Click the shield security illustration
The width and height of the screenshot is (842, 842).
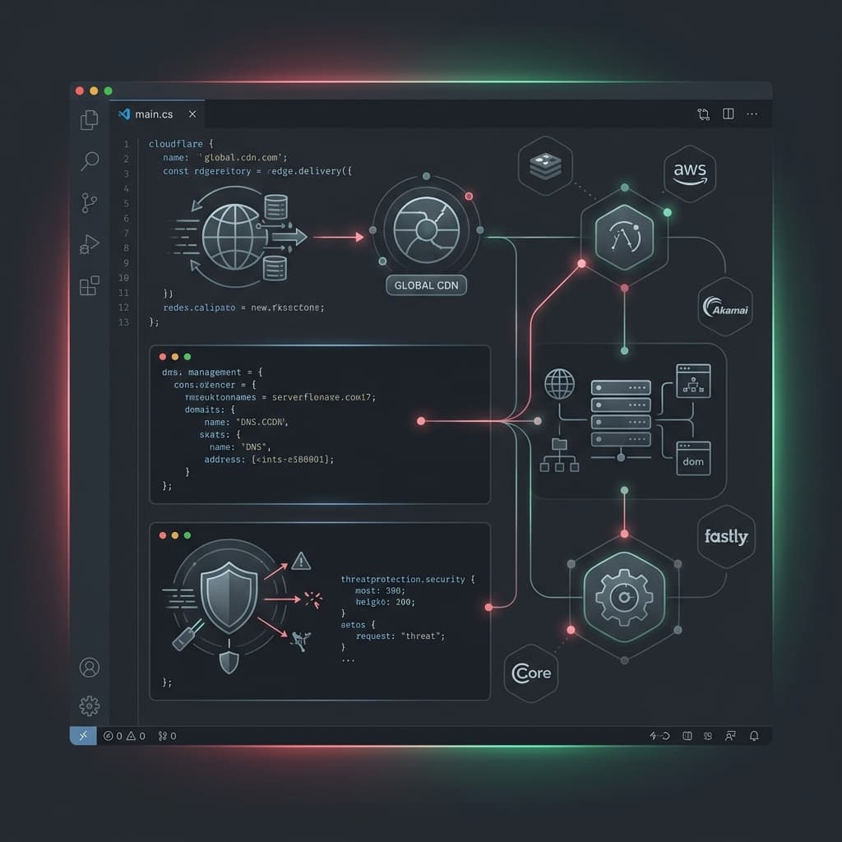229,598
